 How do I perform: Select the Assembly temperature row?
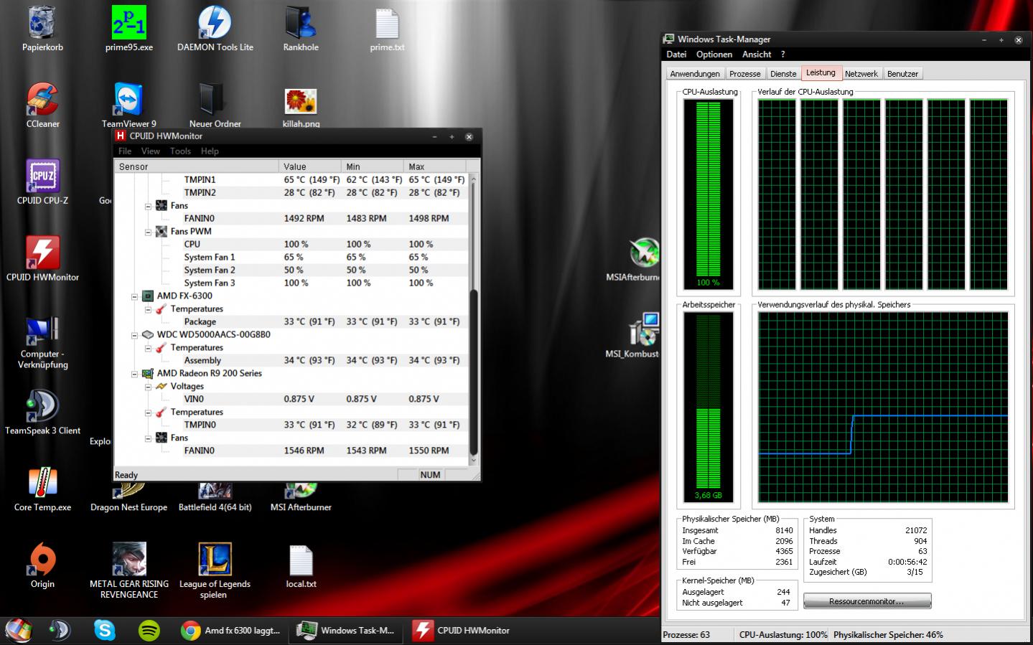(292, 361)
